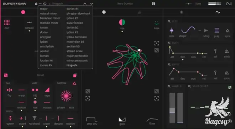Expand the LFO section arrow
The height and width of the screenshot is (129, 235).
tap(169, 21)
